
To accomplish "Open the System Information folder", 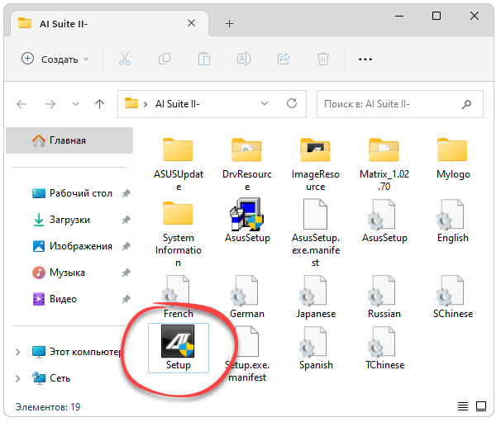I will coord(178,234).
